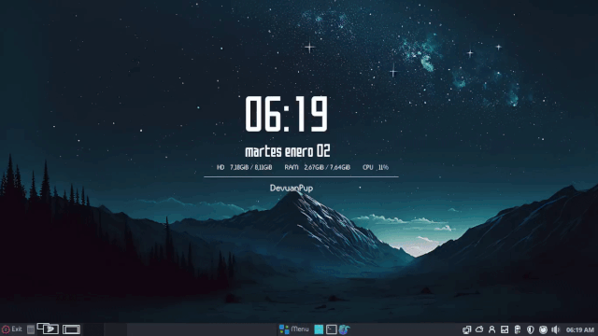
Task: Launch the terminal from the panel
Action: [x=332, y=329]
